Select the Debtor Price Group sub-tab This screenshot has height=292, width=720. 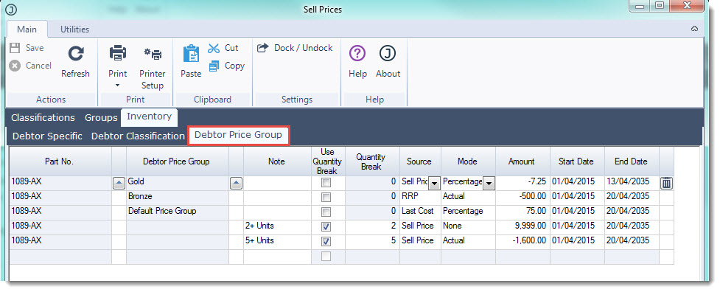click(238, 135)
